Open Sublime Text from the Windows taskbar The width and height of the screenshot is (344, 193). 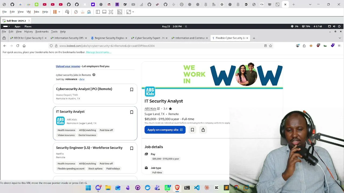click(226, 188)
